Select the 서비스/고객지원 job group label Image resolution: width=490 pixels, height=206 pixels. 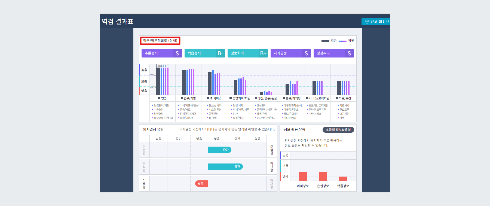click(x=317, y=98)
